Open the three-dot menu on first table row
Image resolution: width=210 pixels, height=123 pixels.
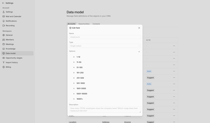coord(174,46)
